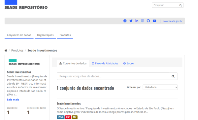Screen dimensions: 198x120
Task: Select the Conjuntos de dados tab
Action: (73, 63)
